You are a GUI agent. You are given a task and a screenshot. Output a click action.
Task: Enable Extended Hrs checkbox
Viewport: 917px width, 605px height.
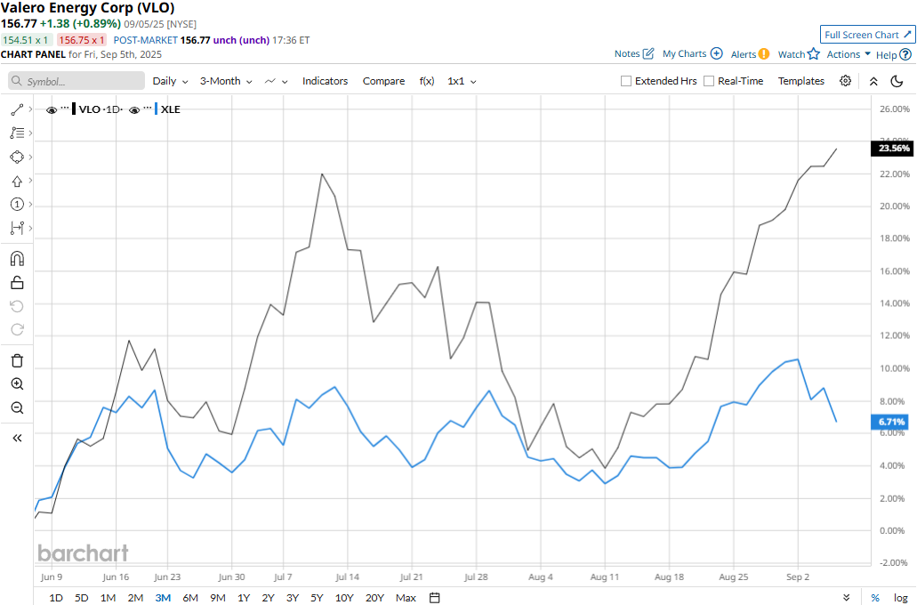pos(626,81)
